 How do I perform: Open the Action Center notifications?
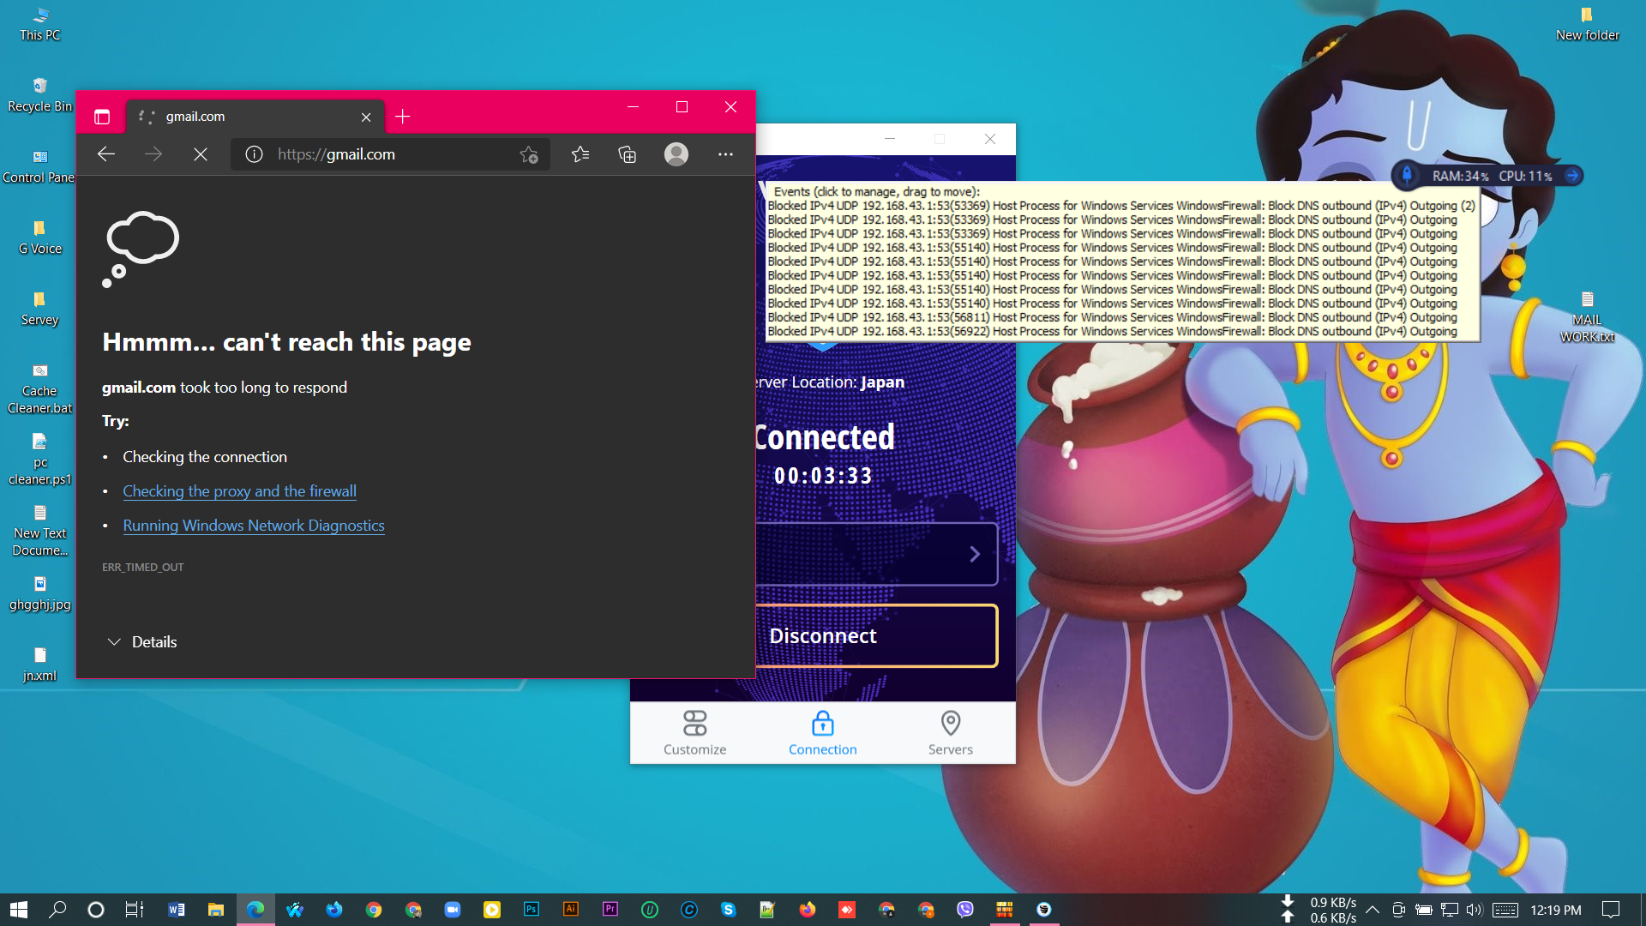click(1611, 910)
